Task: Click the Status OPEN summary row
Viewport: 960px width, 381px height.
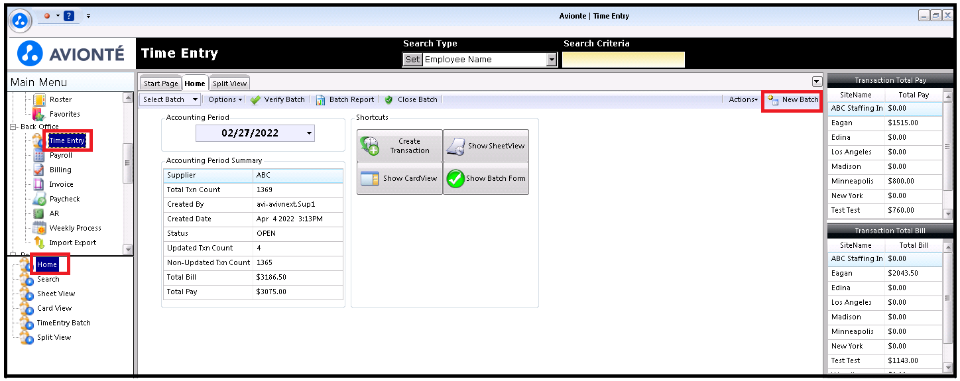Action: [x=253, y=233]
